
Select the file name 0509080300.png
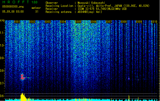click(x=13, y=7)
